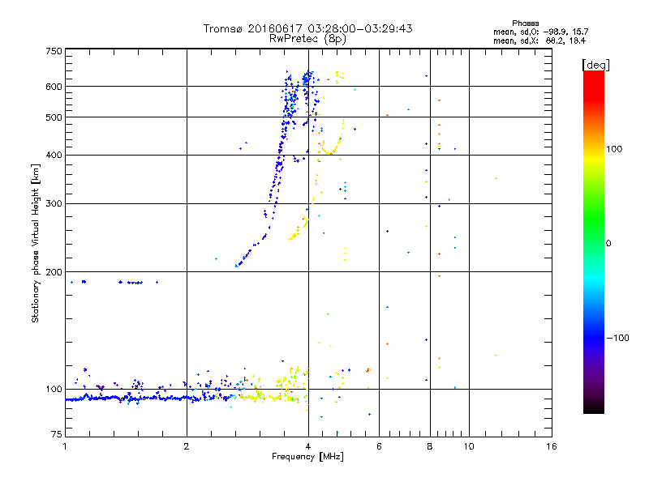
Task: Click the y-axis tick label '500'
Action: click(x=54, y=117)
